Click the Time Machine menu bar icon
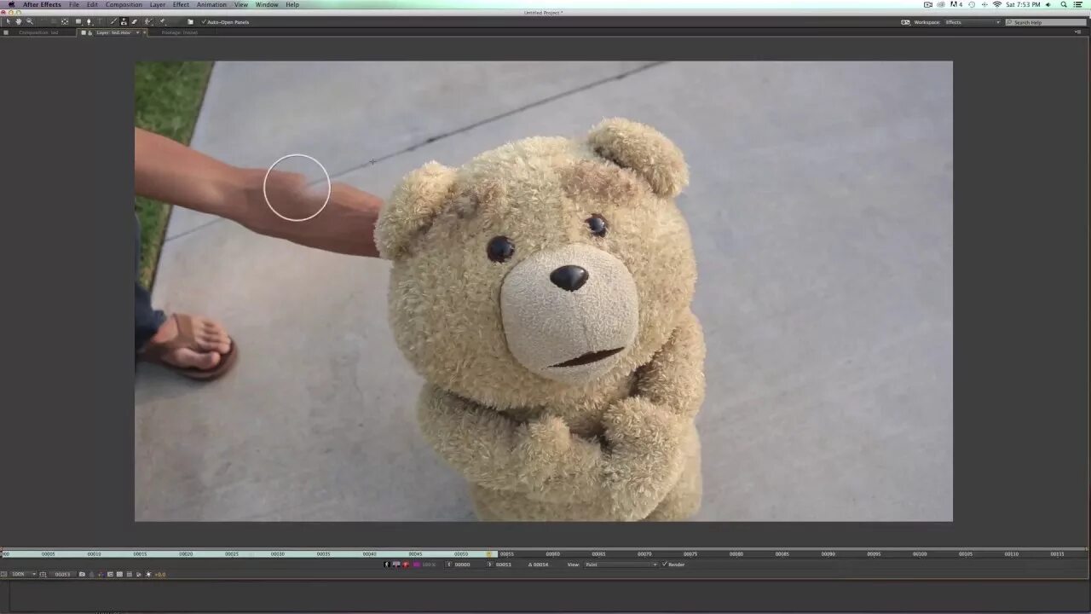The height and width of the screenshot is (614, 1091). tap(972, 4)
